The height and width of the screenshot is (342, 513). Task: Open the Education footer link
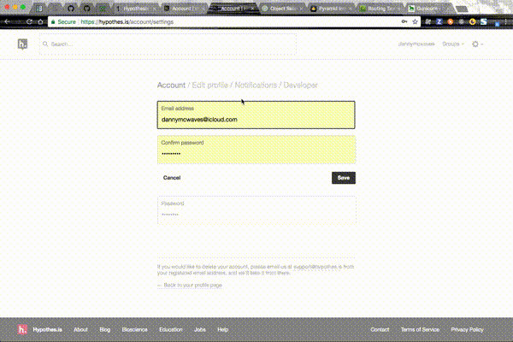pos(171,329)
